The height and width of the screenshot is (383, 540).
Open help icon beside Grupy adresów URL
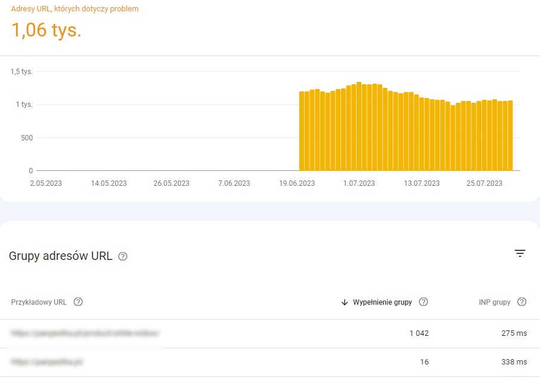122,256
